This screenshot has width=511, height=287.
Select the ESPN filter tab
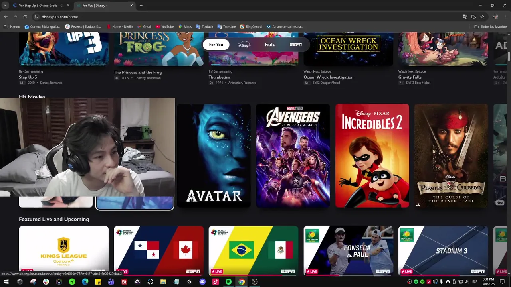[x=296, y=45]
